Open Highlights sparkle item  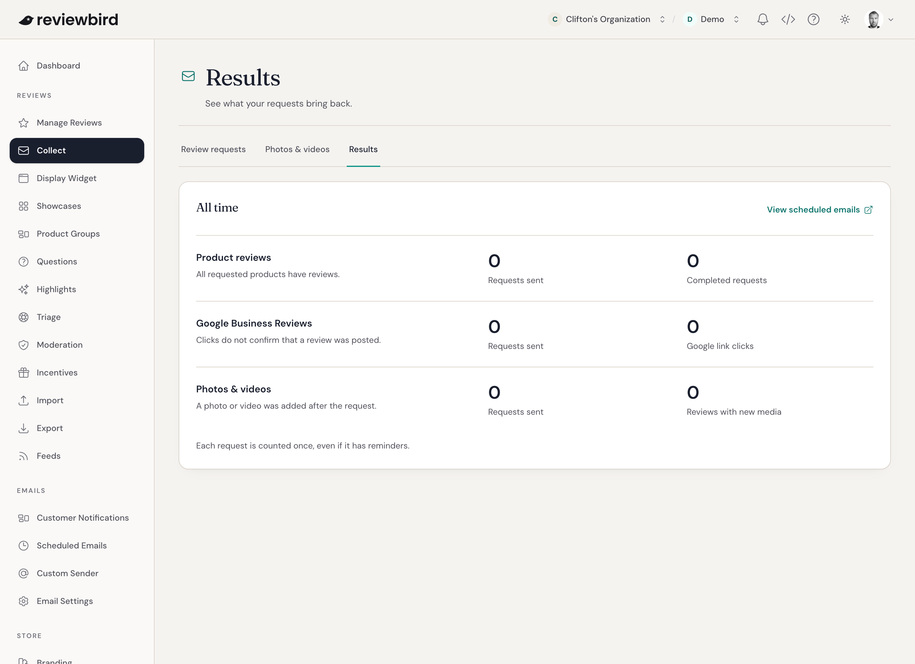77,290
